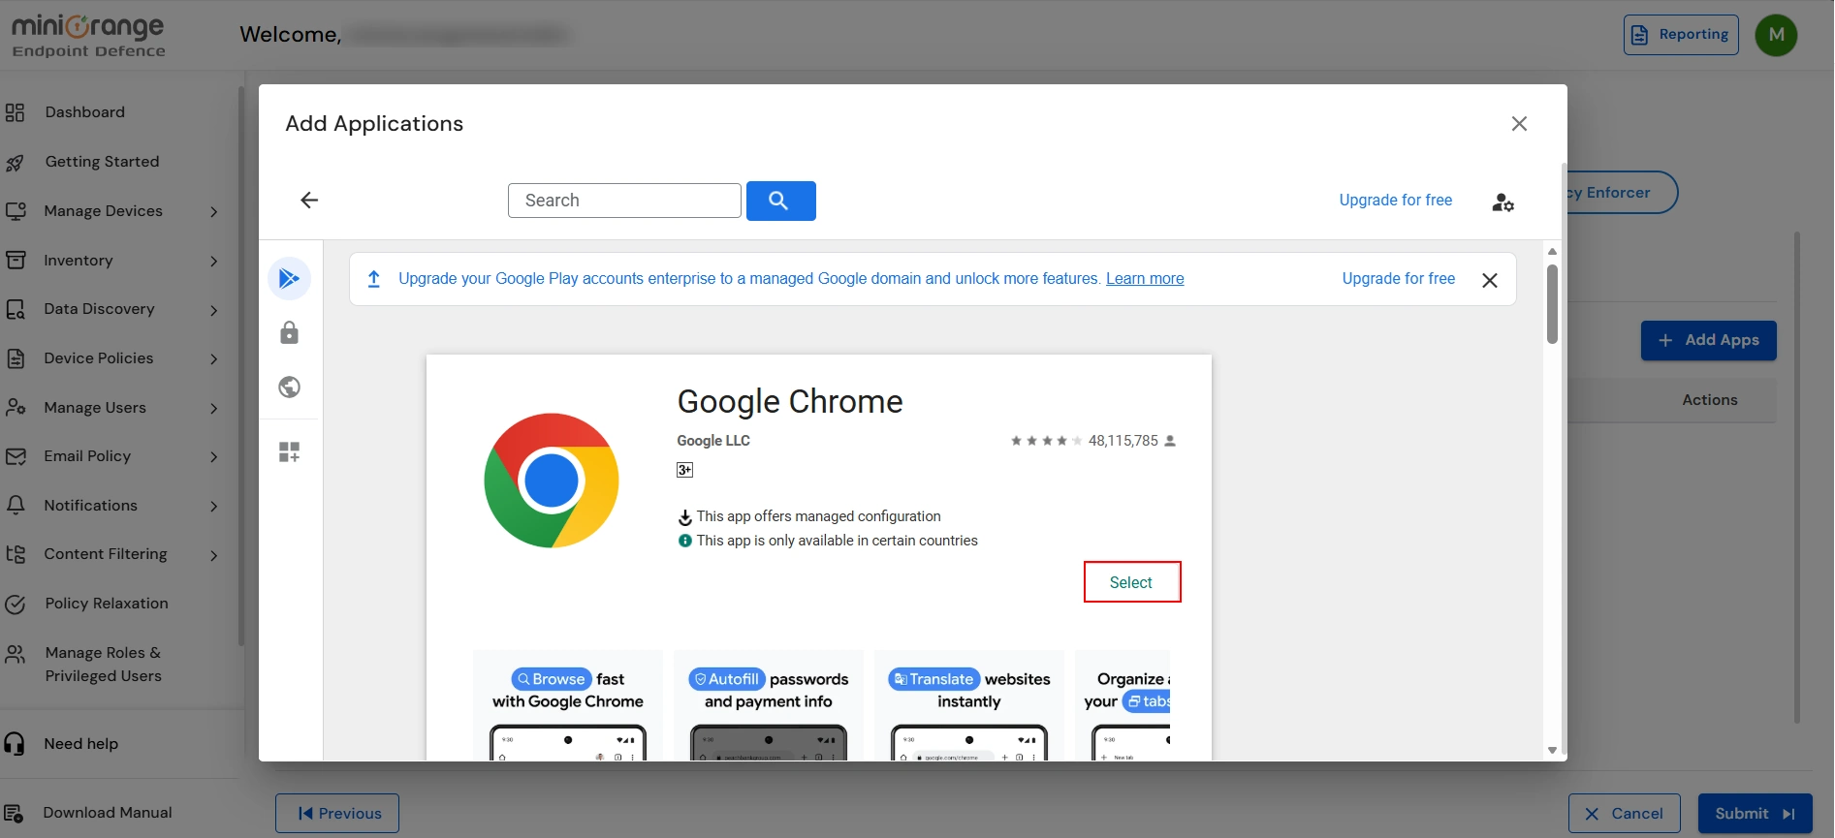
Task: Open web apps globe icon
Action: (289, 388)
